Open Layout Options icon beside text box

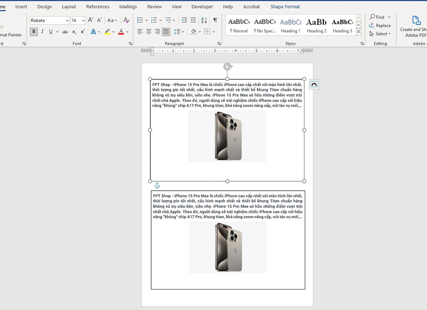(314, 85)
